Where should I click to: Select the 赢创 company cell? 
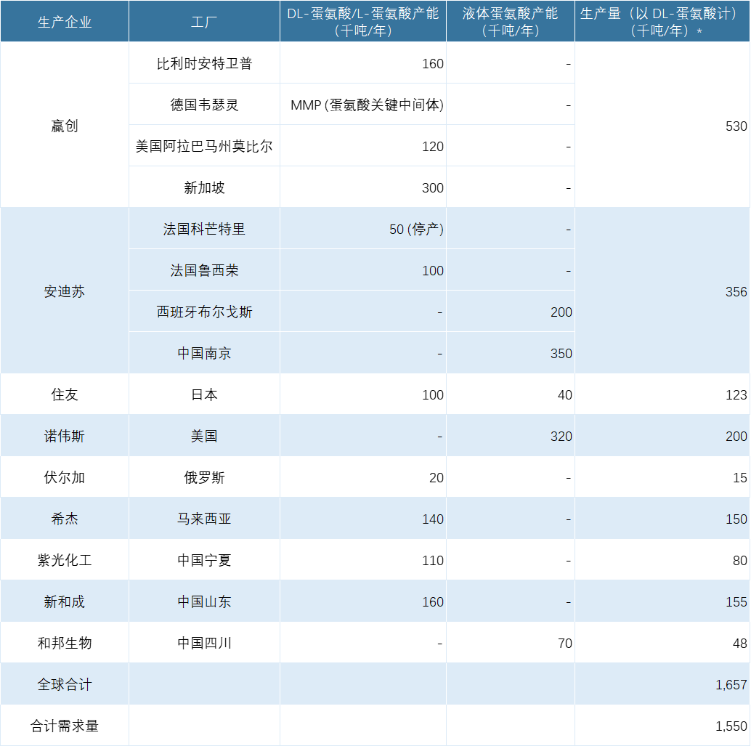pos(65,125)
